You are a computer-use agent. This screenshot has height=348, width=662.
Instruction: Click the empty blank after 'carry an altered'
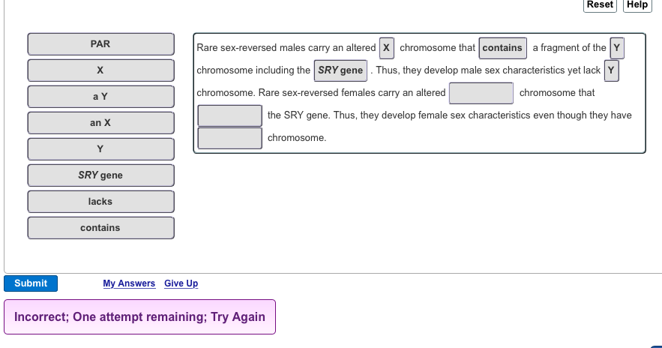click(x=481, y=93)
